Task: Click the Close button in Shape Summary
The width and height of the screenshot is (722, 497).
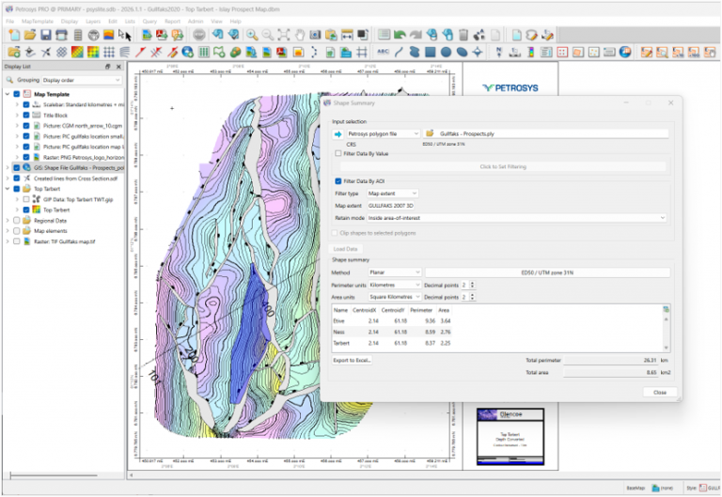Action: pos(659,392)
